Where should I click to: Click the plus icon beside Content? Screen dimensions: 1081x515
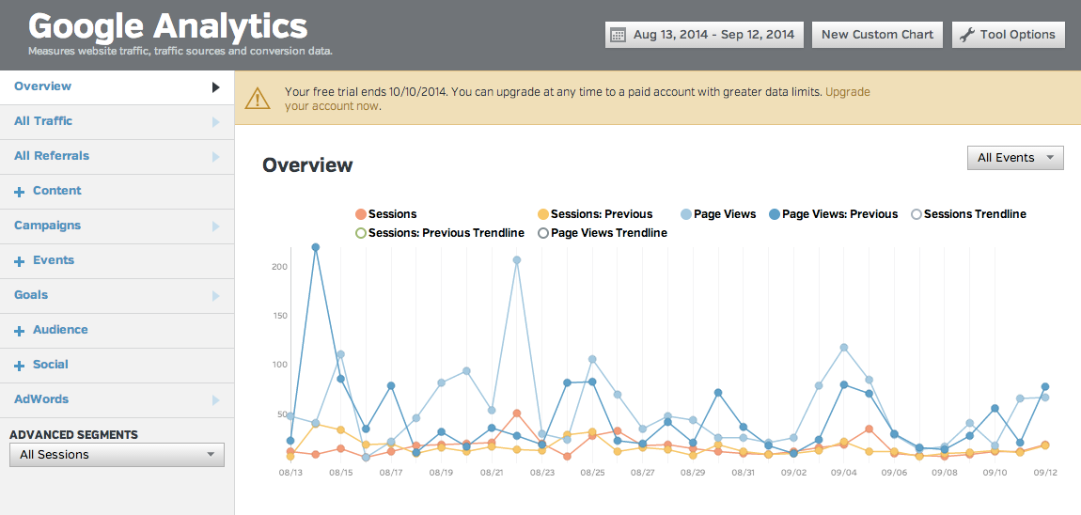(19, 192)
